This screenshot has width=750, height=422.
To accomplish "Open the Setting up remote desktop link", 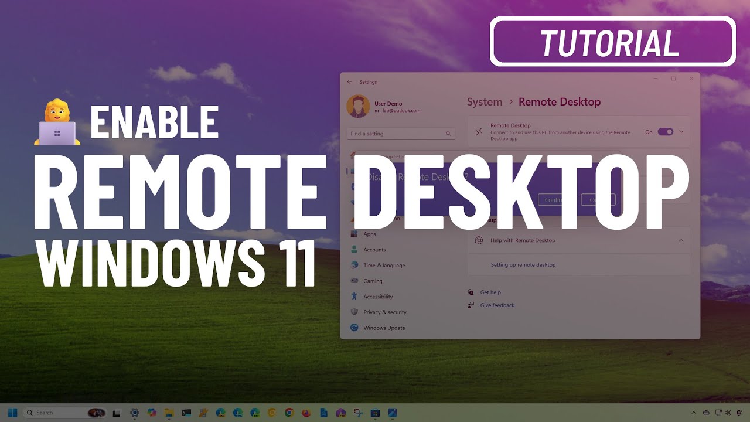I will coord(523,265).
